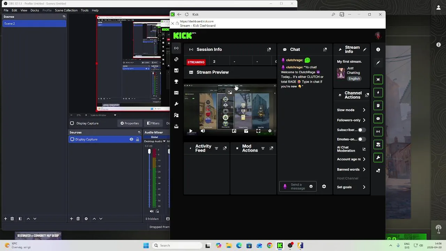The height and width of the screenshot is (251, 446).
Task: Pop out the Session Info panel
Action: pyautogui.click(x=269, y=50)
